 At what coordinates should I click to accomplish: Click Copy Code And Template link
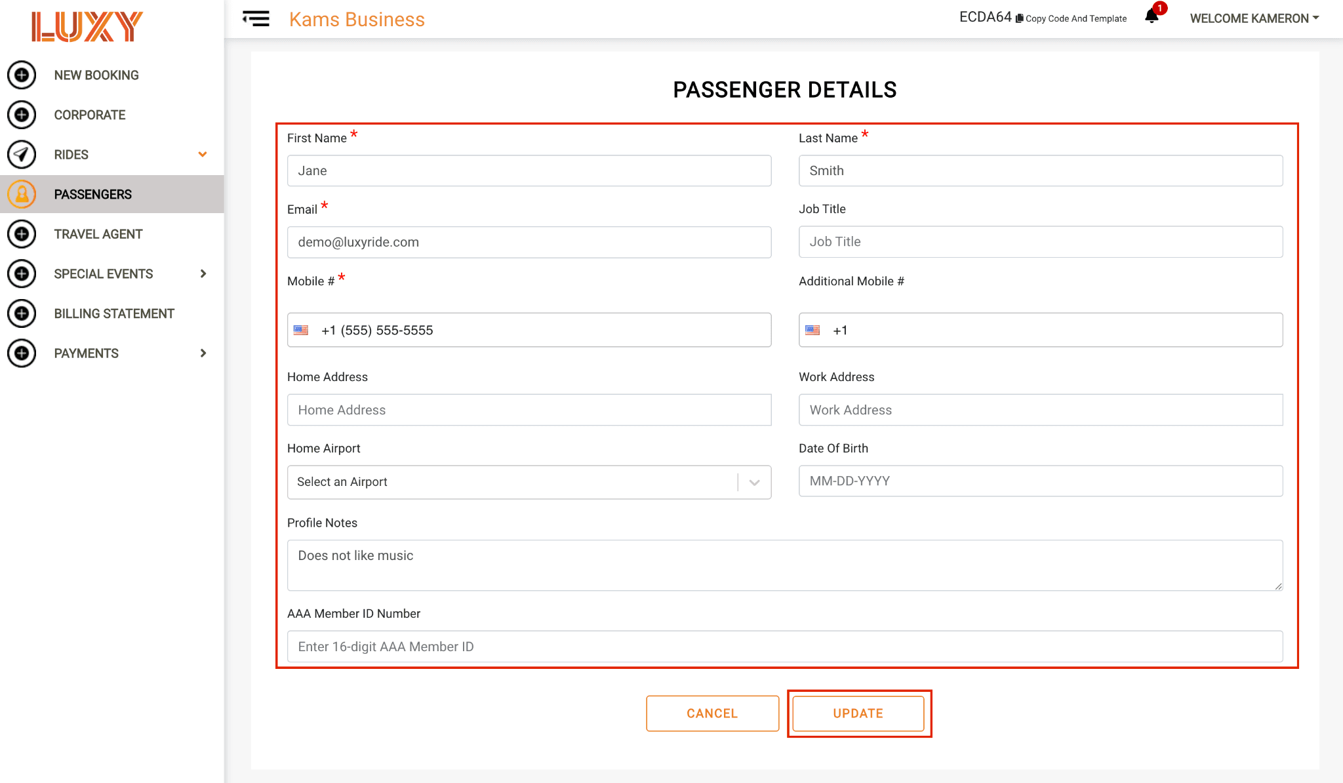click(1076, 18)
